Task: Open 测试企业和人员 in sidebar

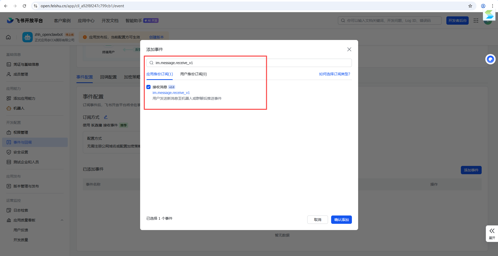Action: point(26,162)
